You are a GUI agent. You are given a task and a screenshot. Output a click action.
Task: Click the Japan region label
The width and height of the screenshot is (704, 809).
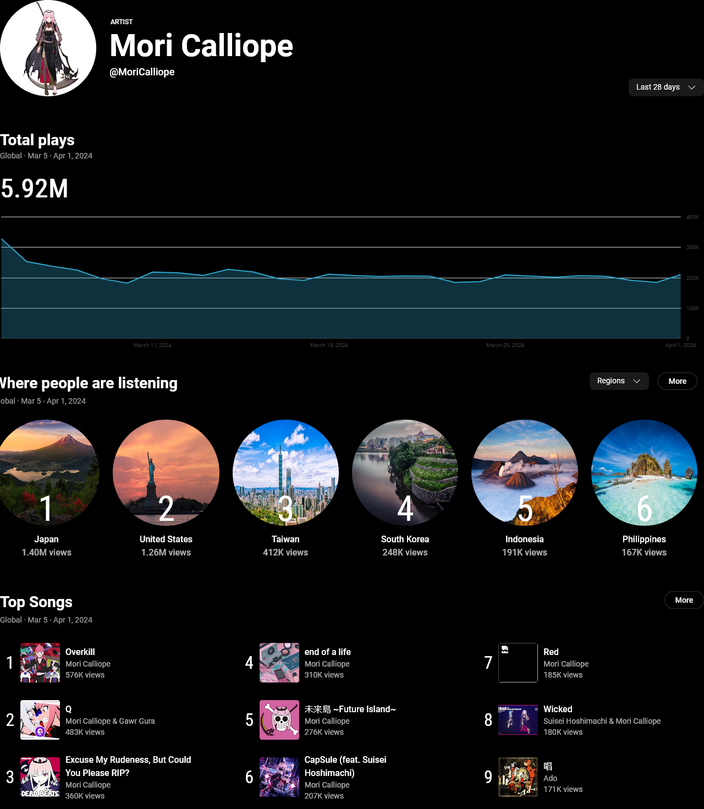47,539
